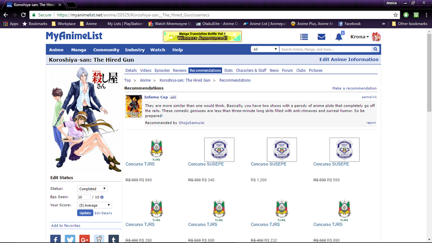Open the Koroshiya-san cover art image
432x243 pixels.
pyautogui.click(x=86, y=119)
